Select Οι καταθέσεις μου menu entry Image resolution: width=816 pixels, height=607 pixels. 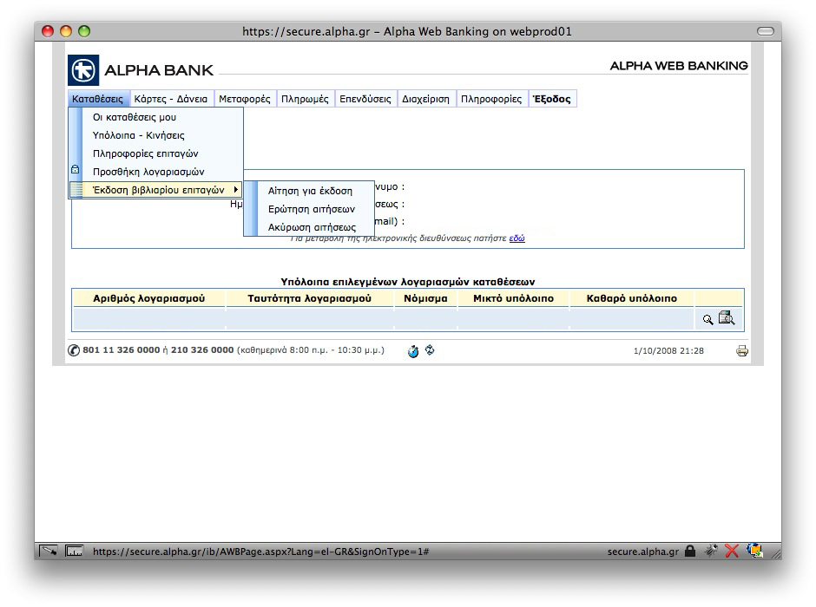pyautogui.click(x=155, y=117)
